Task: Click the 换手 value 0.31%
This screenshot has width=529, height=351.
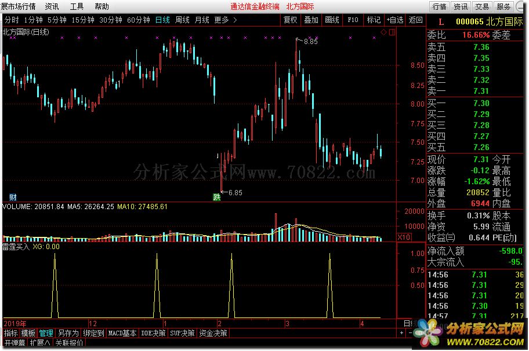Action: [479, 215]
